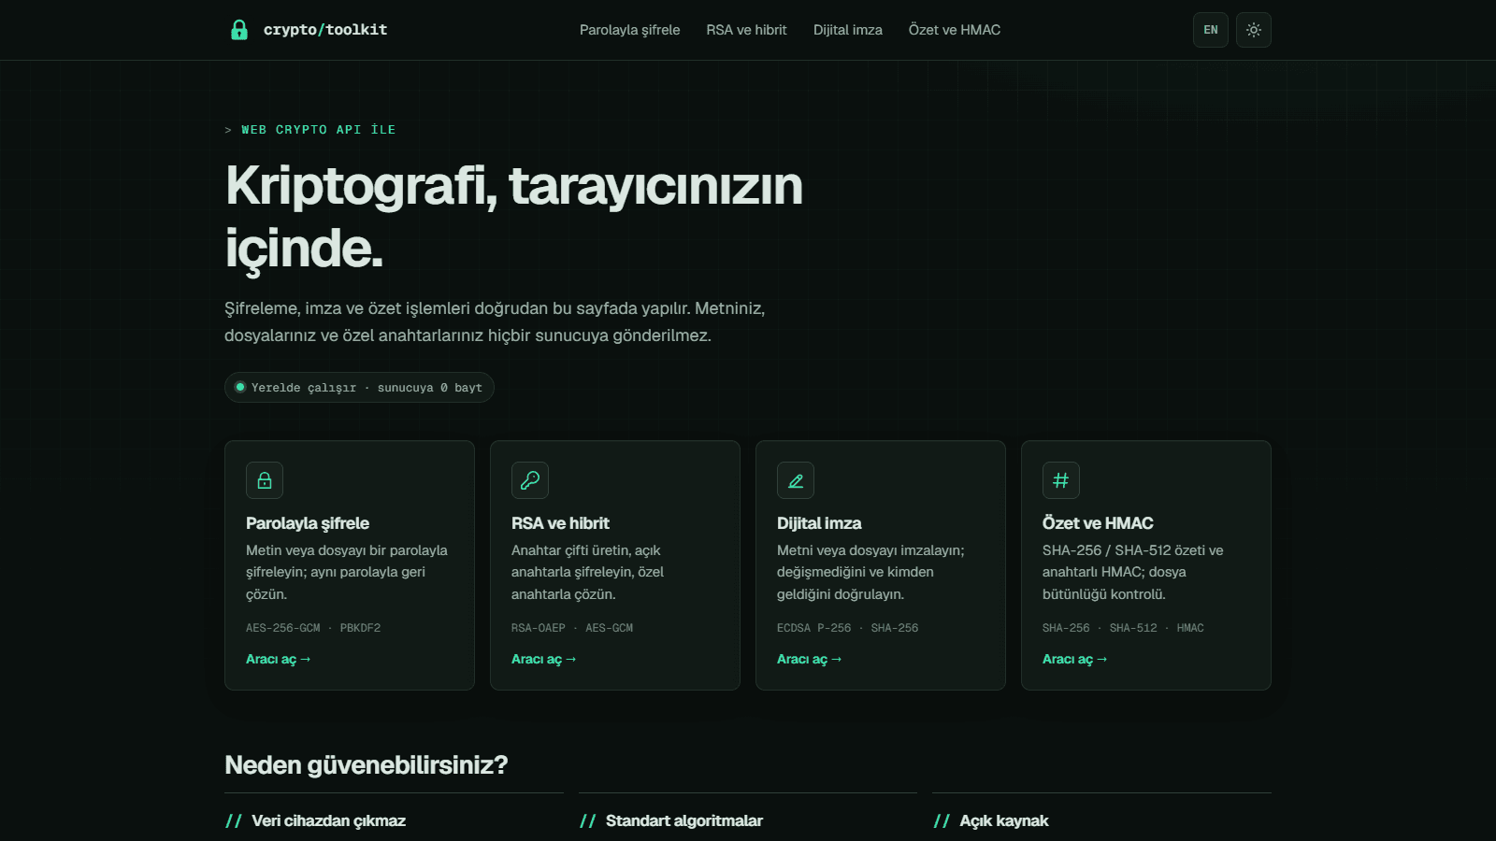
Task: Click the 'Şifreleme, imza ve özet işlemleri' intro paragraph
Action: [x=495, y=321]
